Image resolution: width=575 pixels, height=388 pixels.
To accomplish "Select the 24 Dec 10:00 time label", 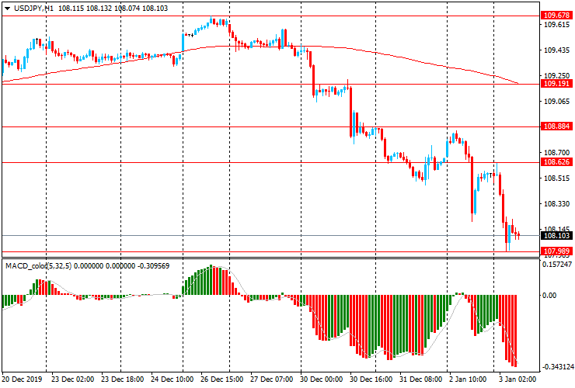I will (173, 379).
